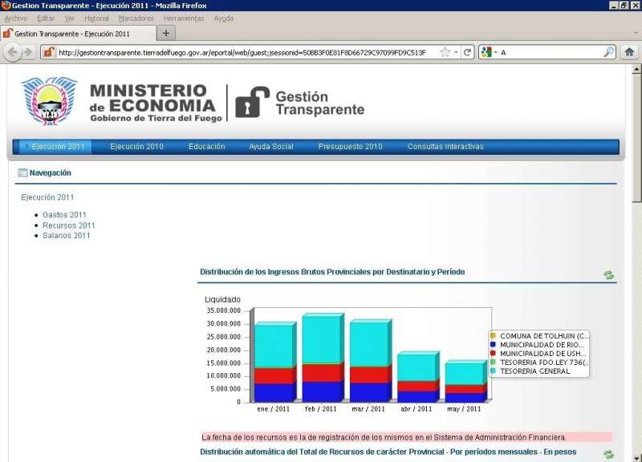Open the Salarios 2011 link

[66, 236]
